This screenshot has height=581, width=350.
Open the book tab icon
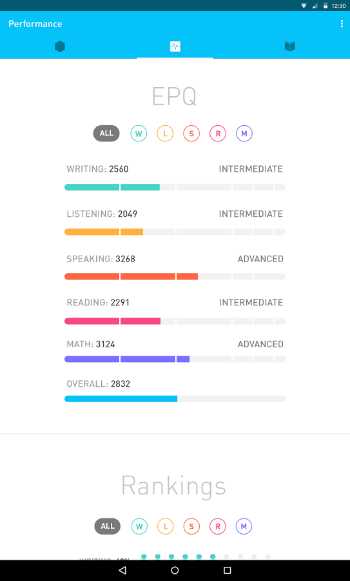tap(289, 46)
